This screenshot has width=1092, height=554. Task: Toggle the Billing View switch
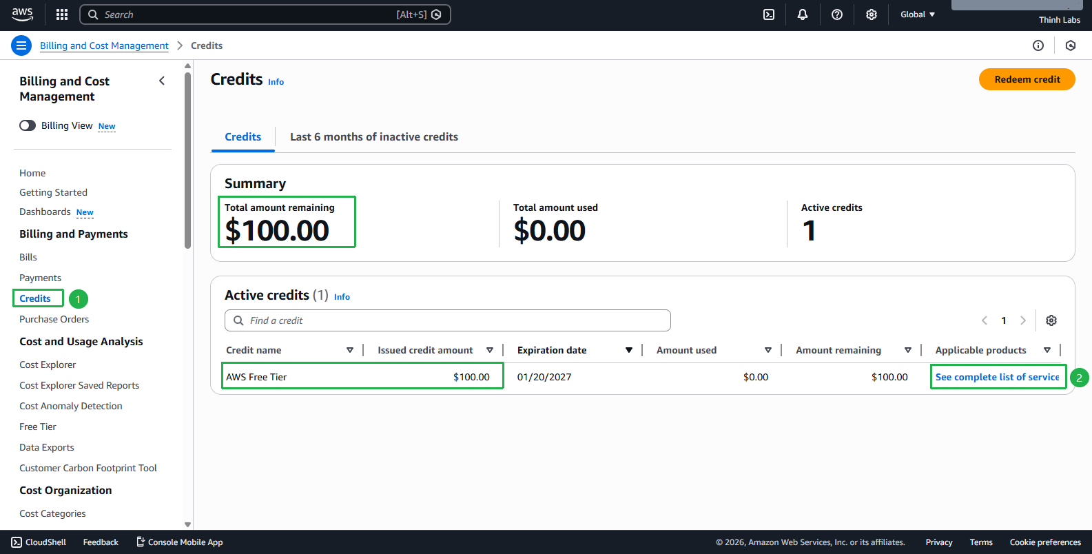[x=28, y=125]
